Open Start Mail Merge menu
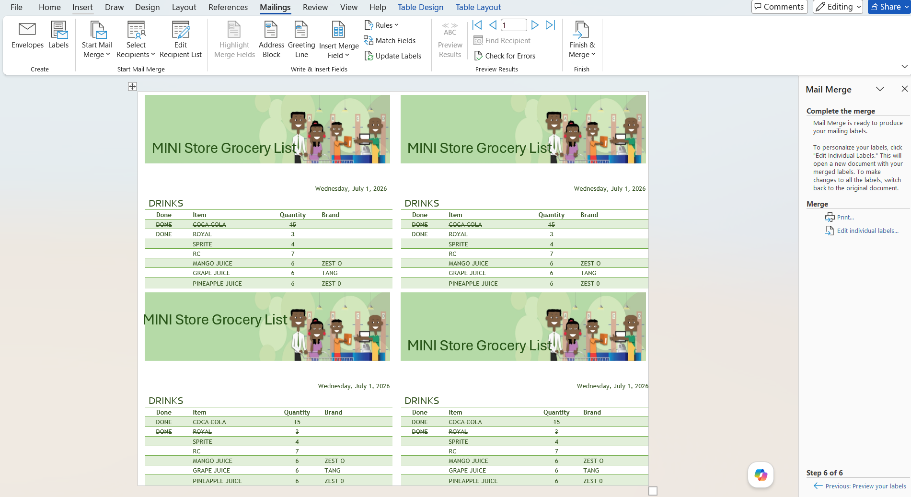Image resolution: width=911 pixels, height=497 pixels. [97, 40]
